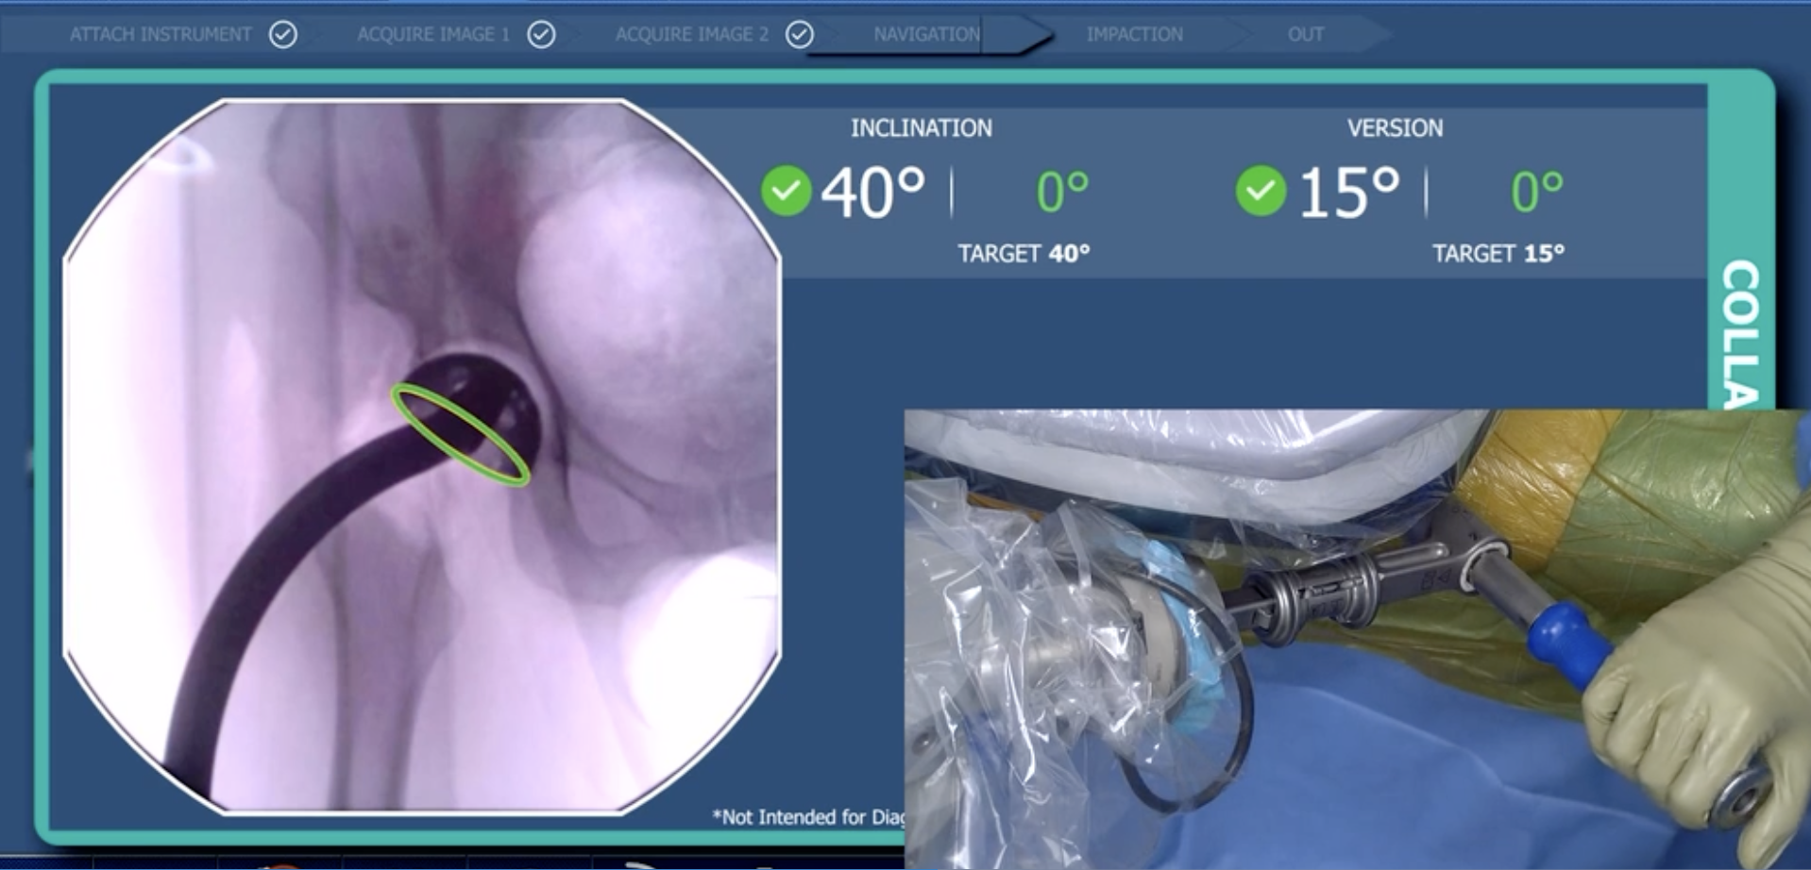The width and height of the screenshot is (1811, 870).
Task: Switch to the Out step
Action: [x=1305, y=35]
